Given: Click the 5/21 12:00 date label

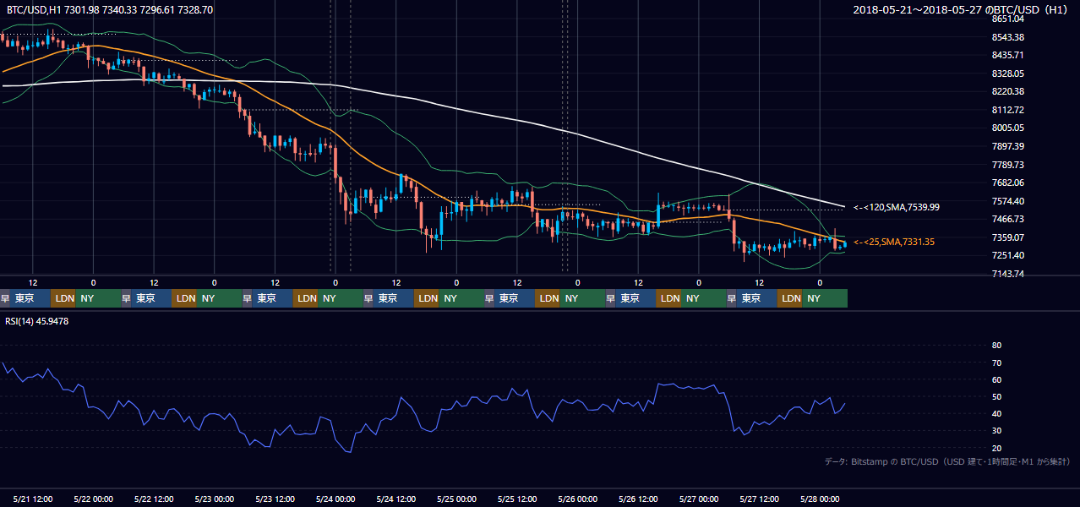Looking at the screenshot, I should [33, 499].
